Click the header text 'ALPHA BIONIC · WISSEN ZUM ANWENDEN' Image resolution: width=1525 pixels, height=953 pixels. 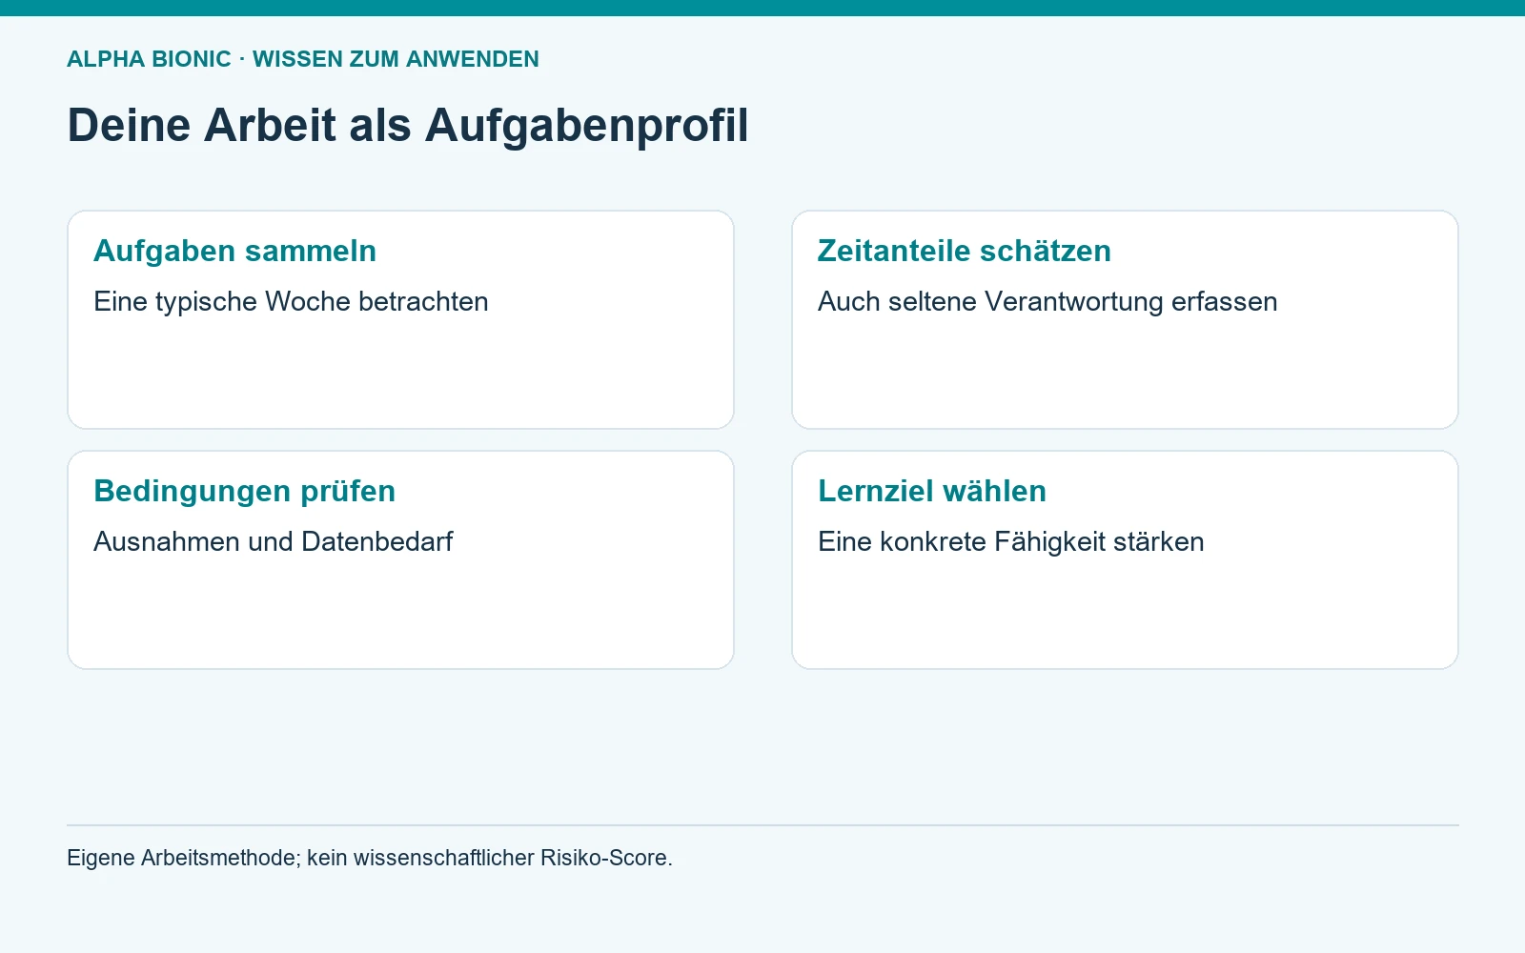click(x=303, y=59)
